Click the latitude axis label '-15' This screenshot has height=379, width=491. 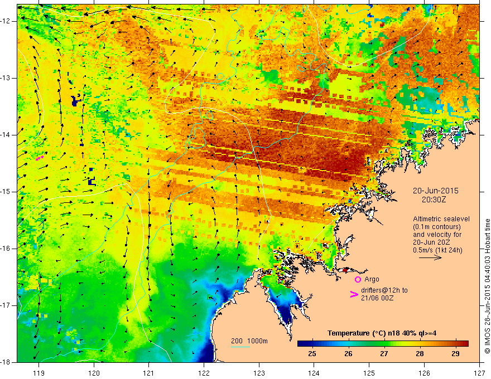pos(6,192)
